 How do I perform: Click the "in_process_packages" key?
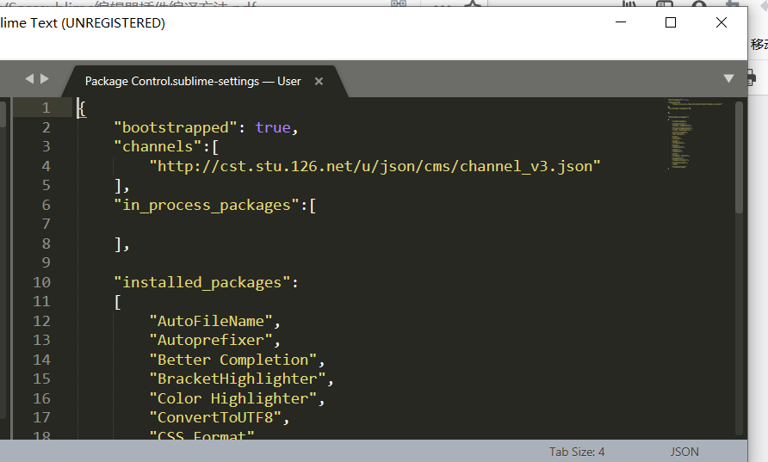(206, 205)
